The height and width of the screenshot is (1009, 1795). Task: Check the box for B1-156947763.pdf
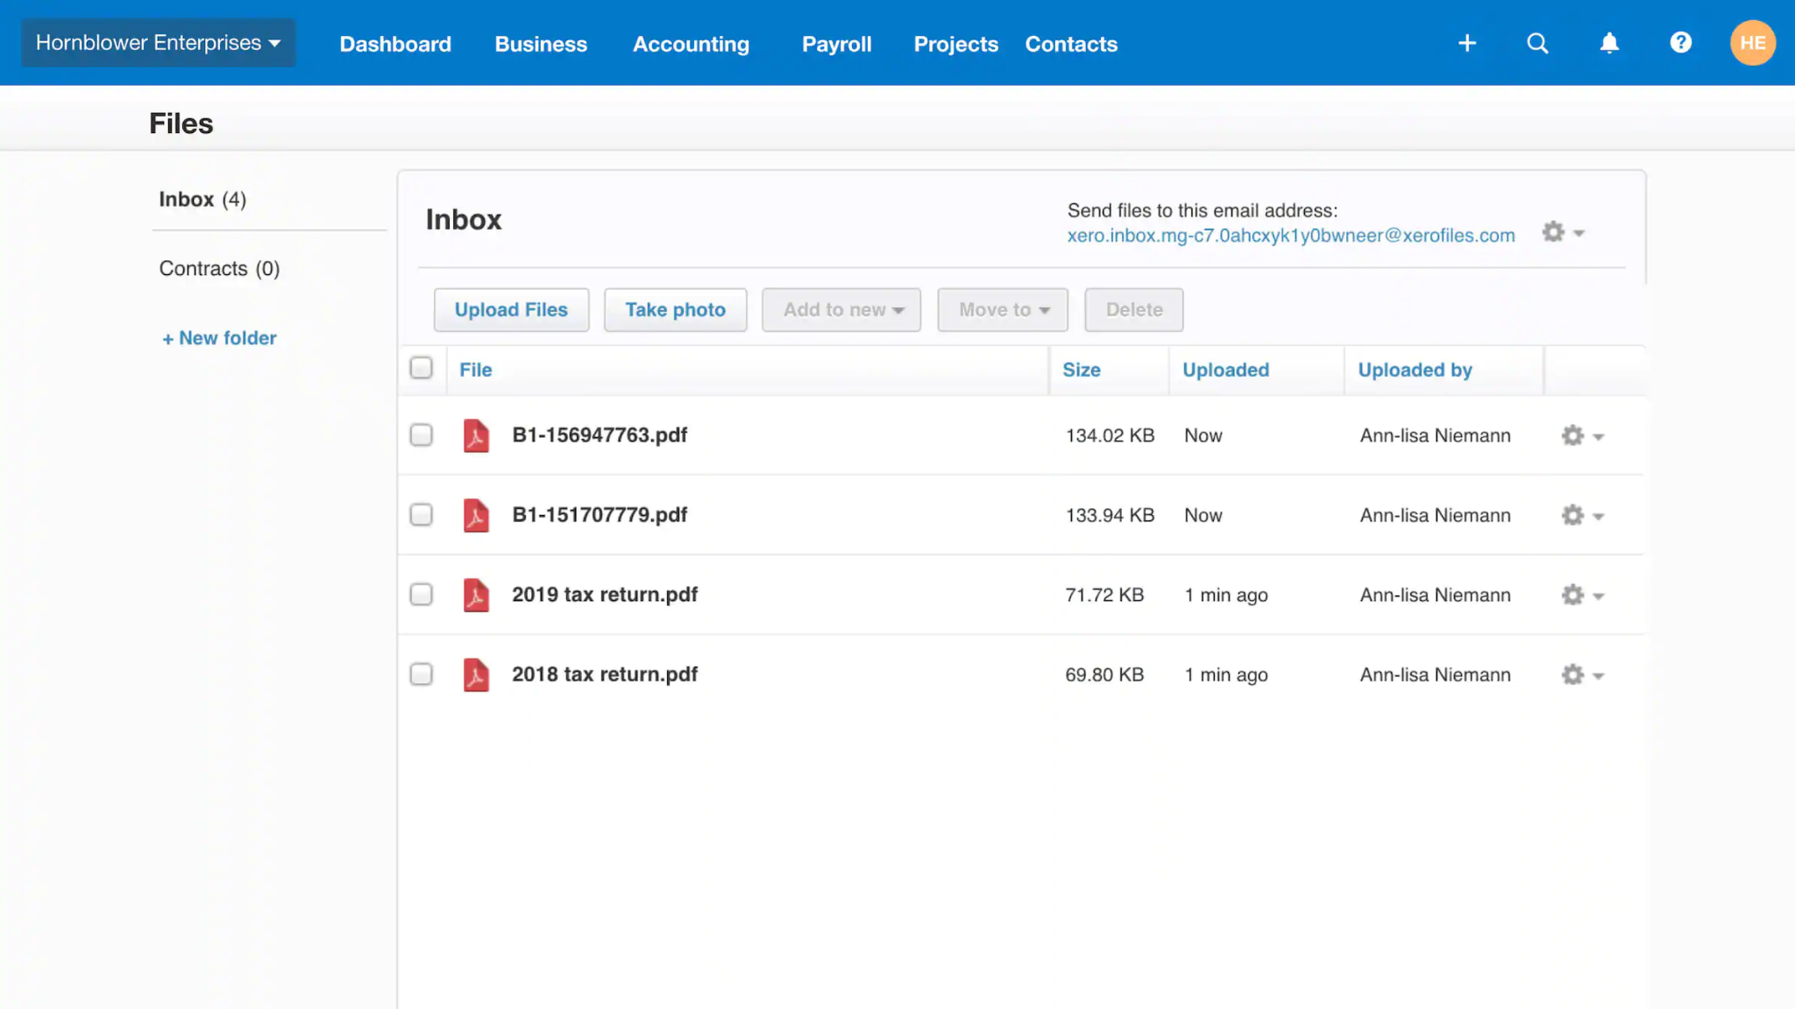(x=422, y=435)
